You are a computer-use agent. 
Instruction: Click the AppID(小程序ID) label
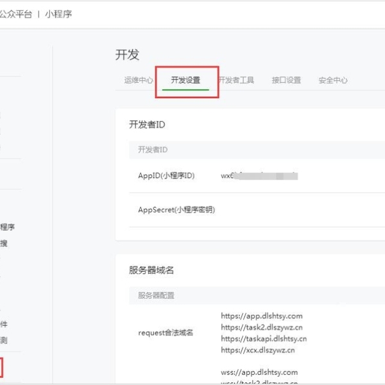tap(166, 175)
